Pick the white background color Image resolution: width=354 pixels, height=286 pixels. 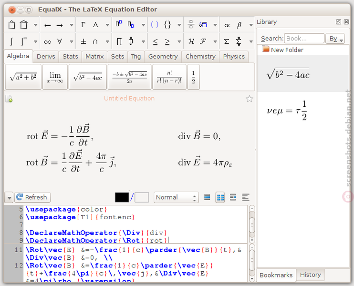142,197
